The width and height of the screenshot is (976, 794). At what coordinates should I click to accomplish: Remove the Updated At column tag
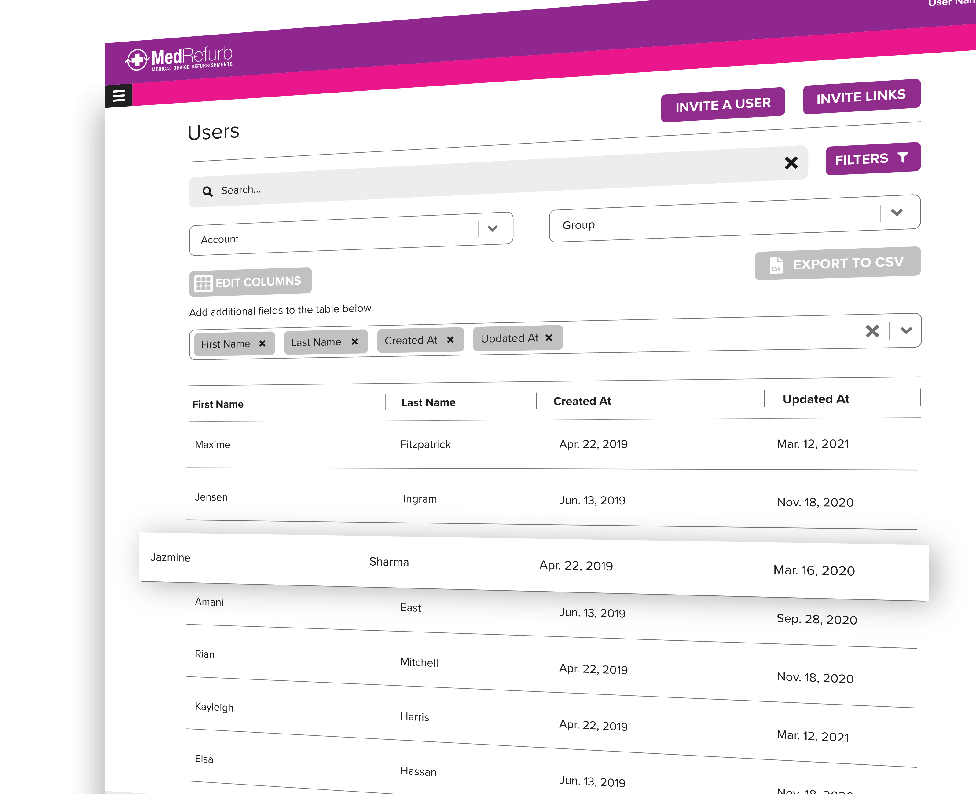[x=549, y=337]
